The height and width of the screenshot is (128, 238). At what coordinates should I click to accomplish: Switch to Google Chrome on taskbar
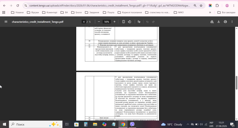pyautogui.click(x=123, y=124)
